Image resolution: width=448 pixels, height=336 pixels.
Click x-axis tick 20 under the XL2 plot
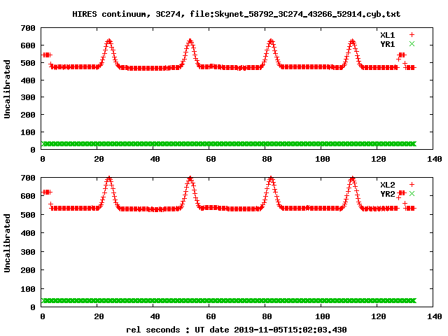[99, 316]
